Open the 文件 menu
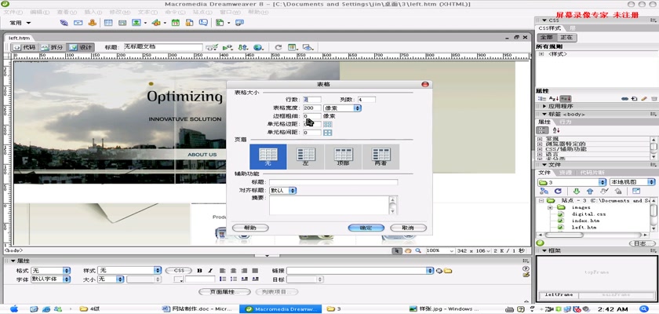The image size is (659, 314). click(13, 12)
